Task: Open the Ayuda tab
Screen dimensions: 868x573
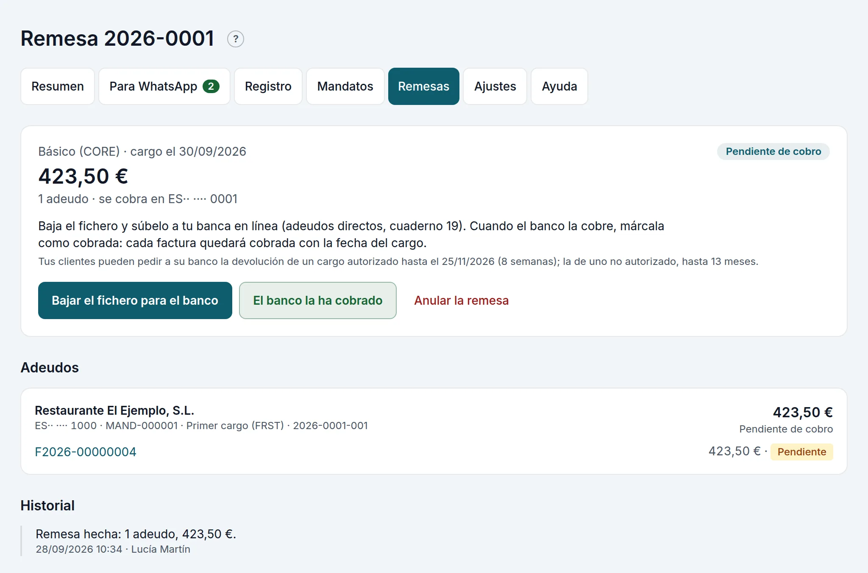Action: tap(559, 86)
